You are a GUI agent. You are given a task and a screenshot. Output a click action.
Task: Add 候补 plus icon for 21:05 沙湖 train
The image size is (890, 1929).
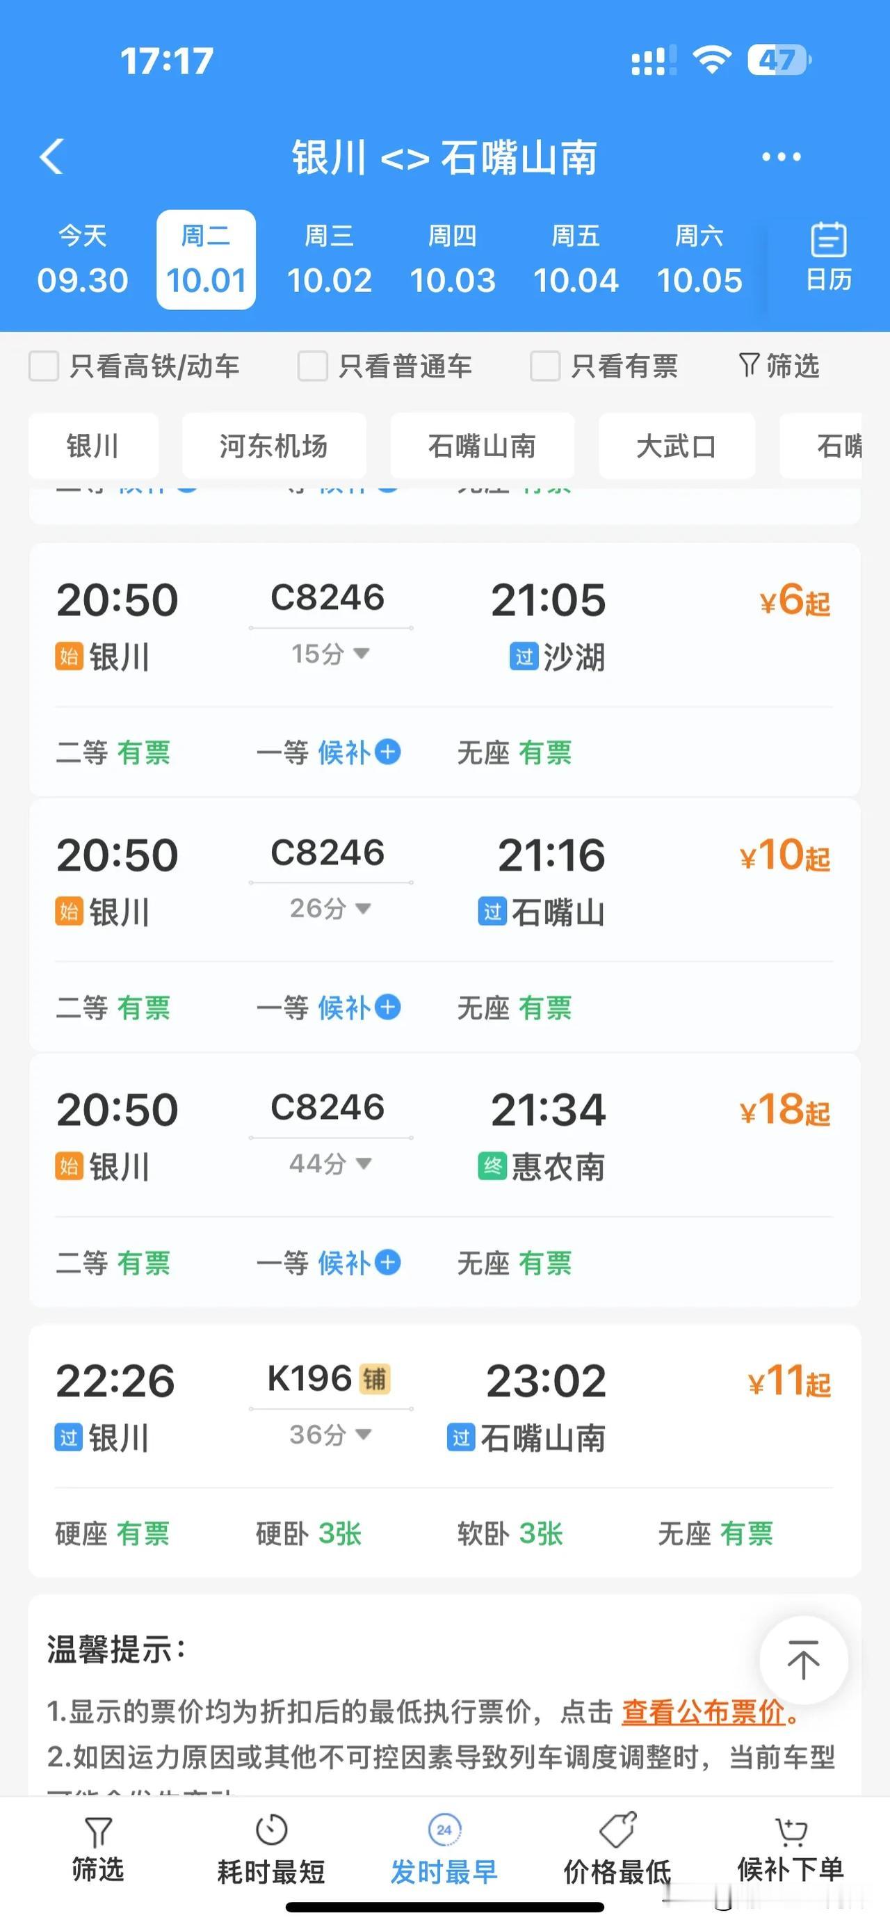pyautogui.click(x=387, y=752)
